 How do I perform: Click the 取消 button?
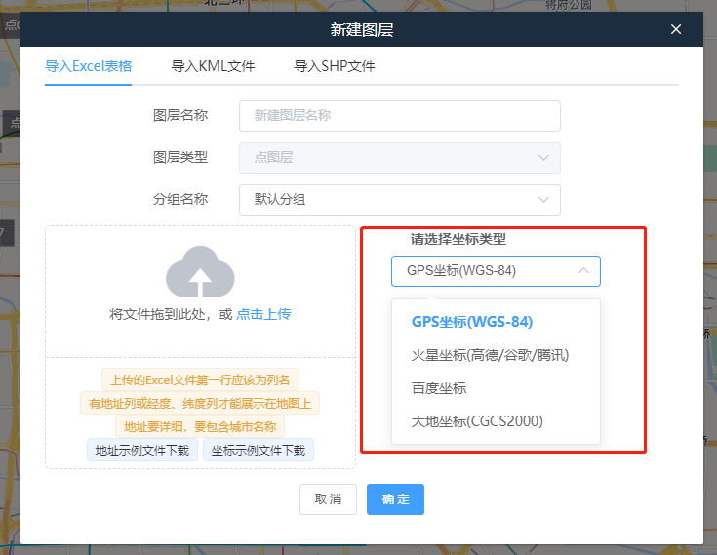pyautogui.click(x=328, y=499)
